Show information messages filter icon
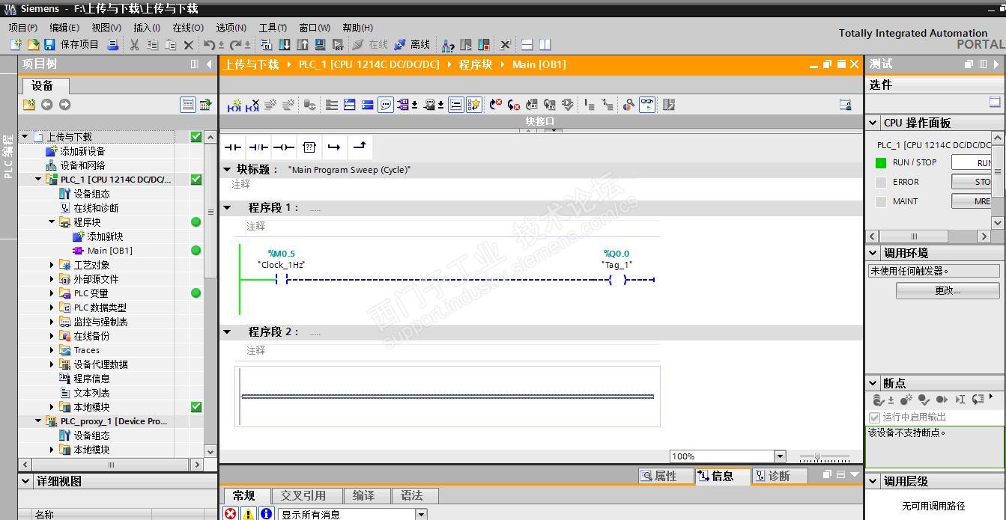 (x=266, y=514)
